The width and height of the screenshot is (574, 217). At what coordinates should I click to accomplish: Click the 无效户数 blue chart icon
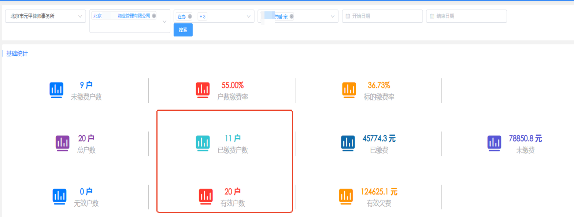point(59,196)
